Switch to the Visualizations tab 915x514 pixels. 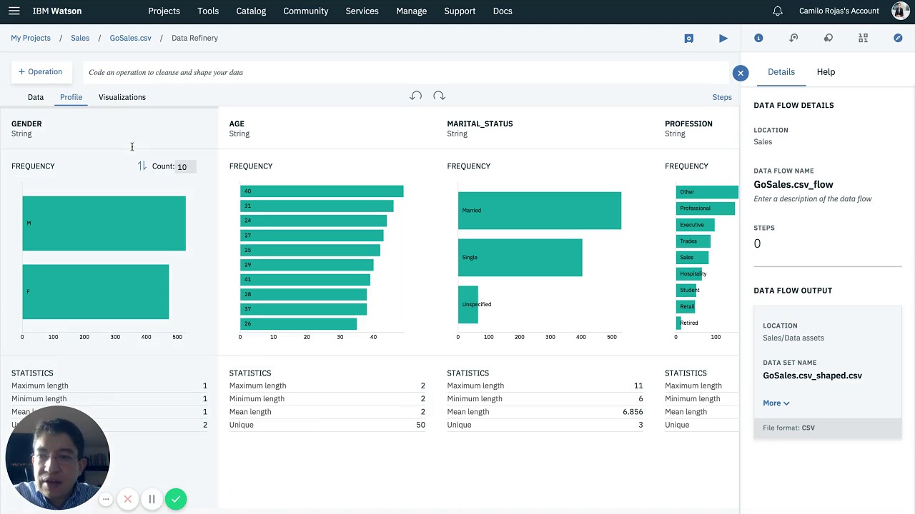pyautogui.click(x=122, y=97)
